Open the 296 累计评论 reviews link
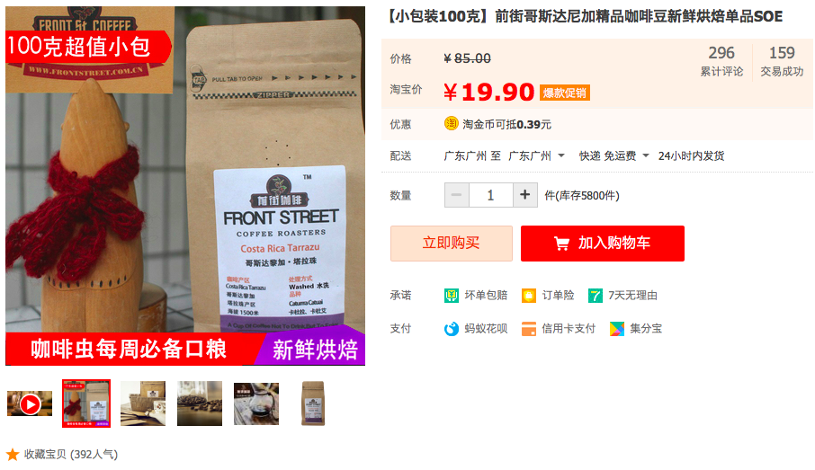Viewport: 815px width, 470px height. pyautogui.click(x=721, y=61)
